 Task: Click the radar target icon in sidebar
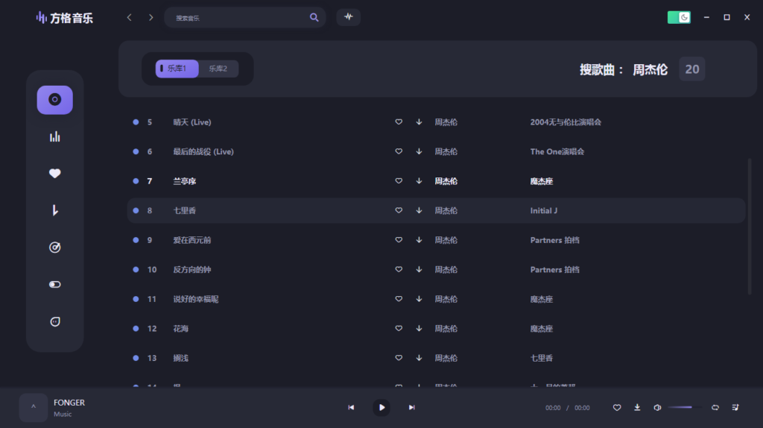click(54, 248)
